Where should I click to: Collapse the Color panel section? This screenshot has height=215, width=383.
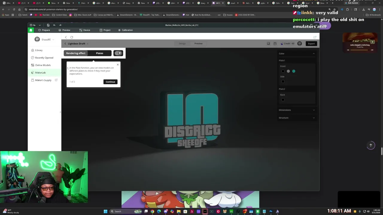tap(314, 53)
